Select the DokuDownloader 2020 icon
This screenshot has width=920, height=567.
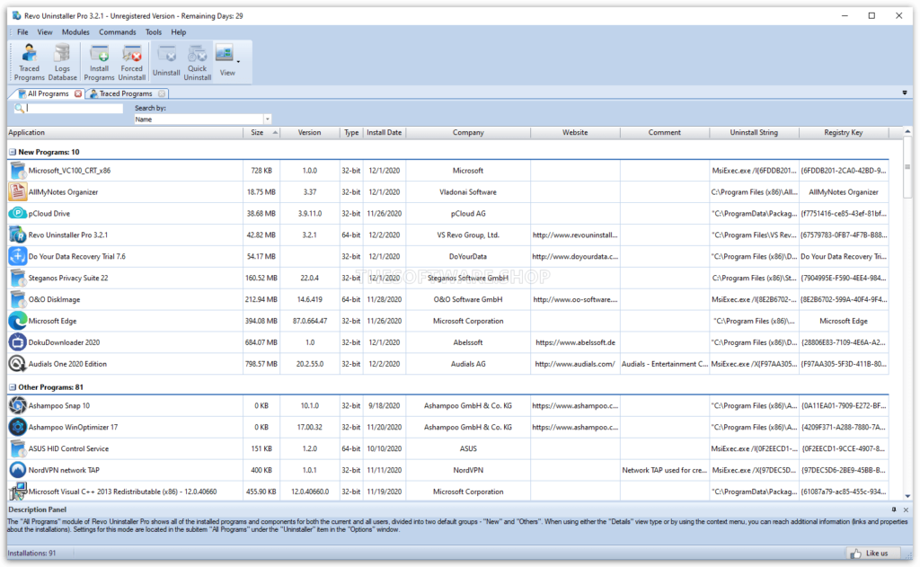[18, 342]
